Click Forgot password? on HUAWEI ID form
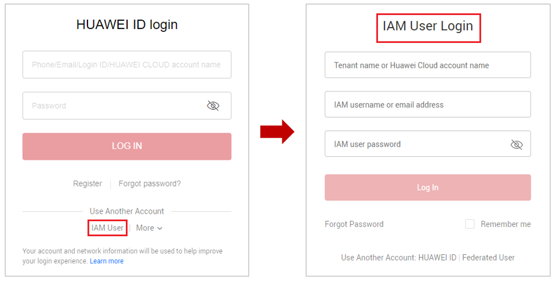Screen dimensions: 556x282 click(x=150, y=184)
